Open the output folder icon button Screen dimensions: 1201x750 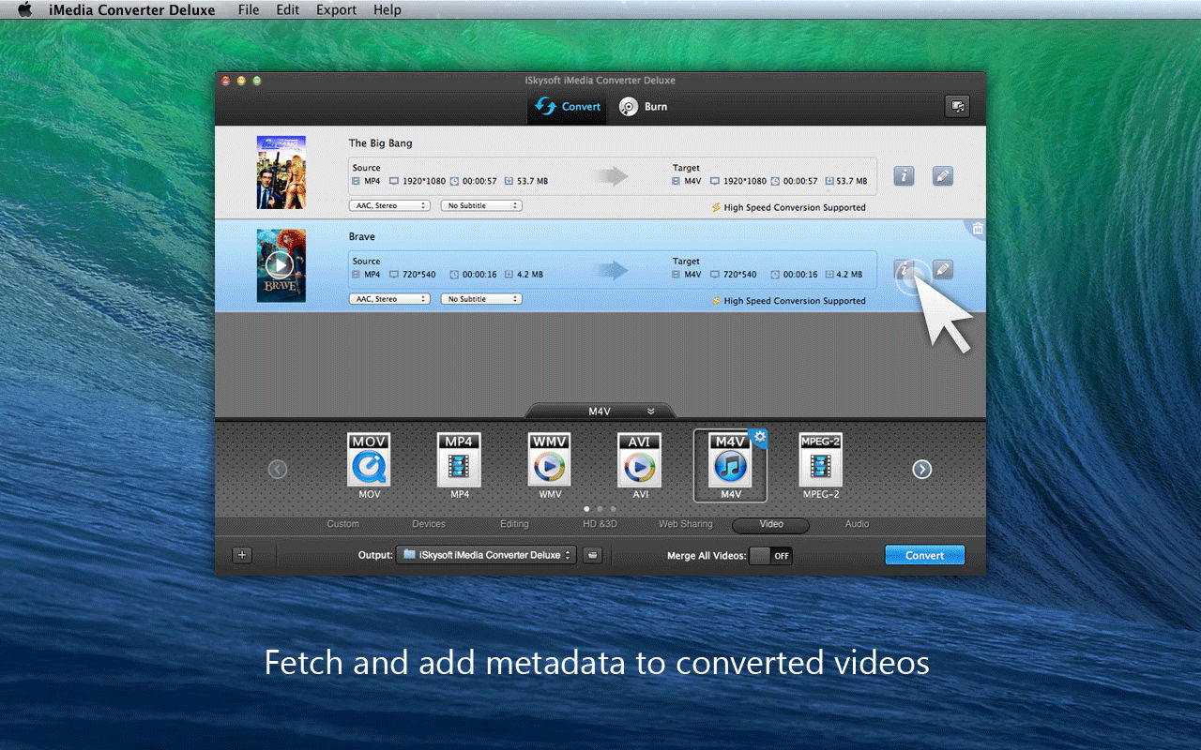coord(592,555)
